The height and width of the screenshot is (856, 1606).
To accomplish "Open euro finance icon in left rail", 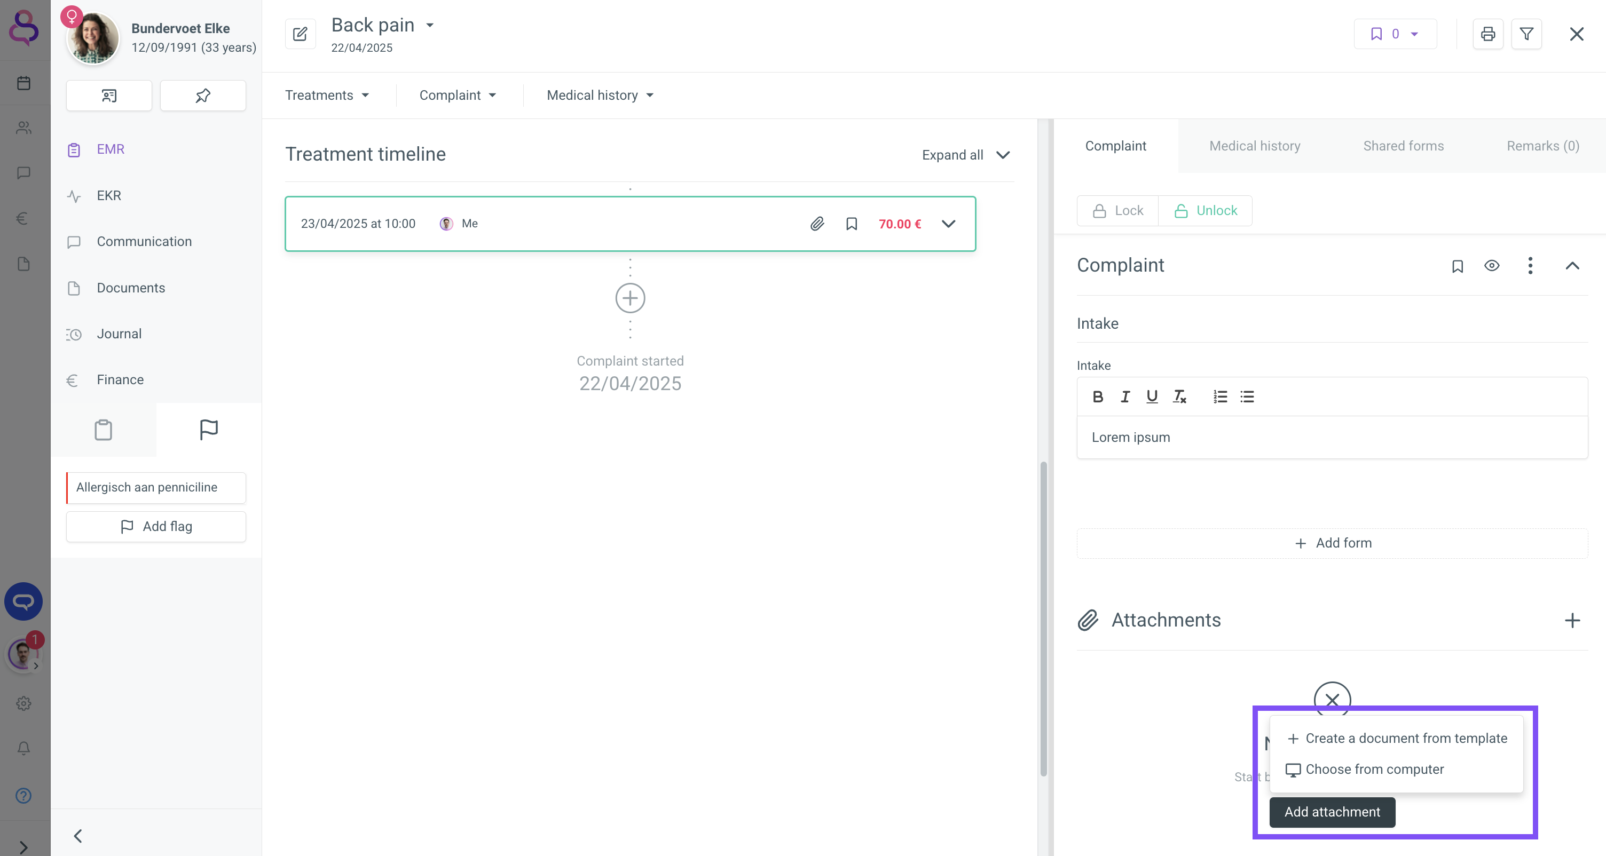I will click(x=22, y=218).
